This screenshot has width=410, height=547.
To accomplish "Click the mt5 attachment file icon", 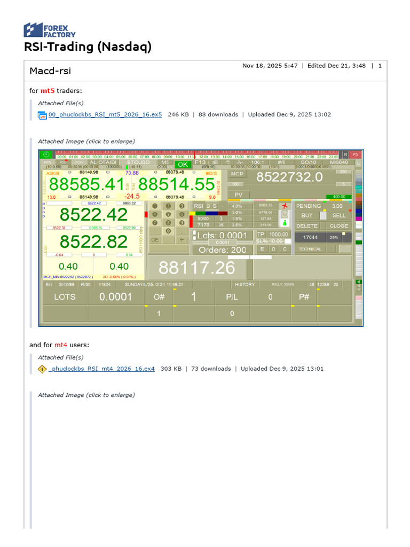I will coord(42,115).
